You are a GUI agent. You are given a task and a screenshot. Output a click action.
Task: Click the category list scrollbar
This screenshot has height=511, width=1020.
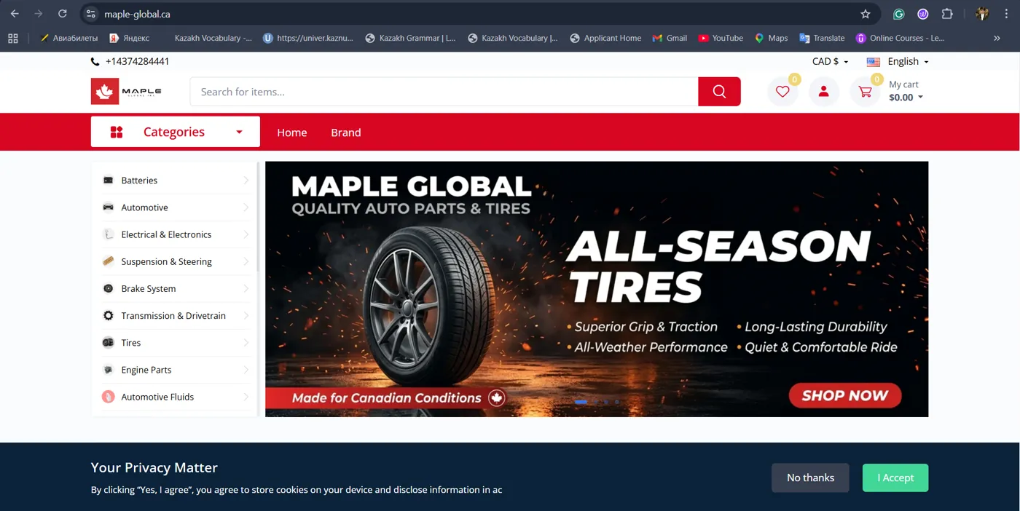pyautogui.click(x=258, y=218)
